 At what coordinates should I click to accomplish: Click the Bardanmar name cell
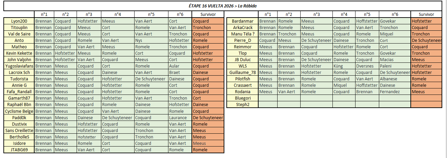pyautogui.click(x=242, y=21)
